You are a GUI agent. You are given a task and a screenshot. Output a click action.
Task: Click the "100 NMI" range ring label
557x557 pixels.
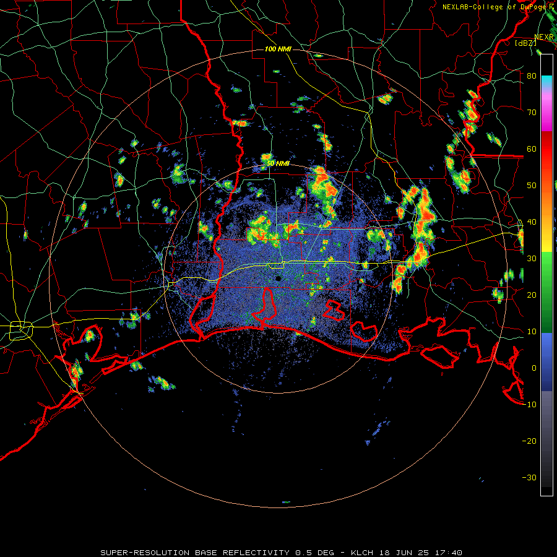click(x=278, y=49)
